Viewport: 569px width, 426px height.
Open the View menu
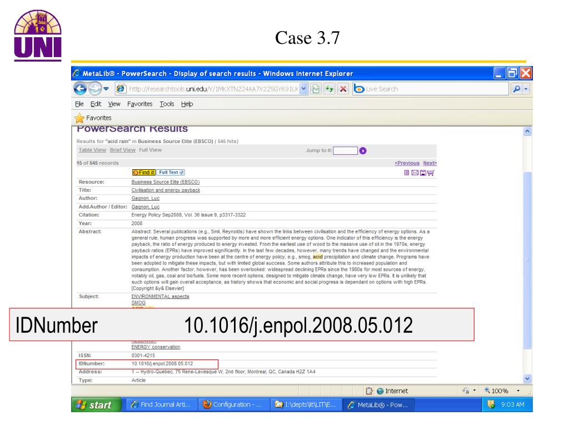coord(114,104)
